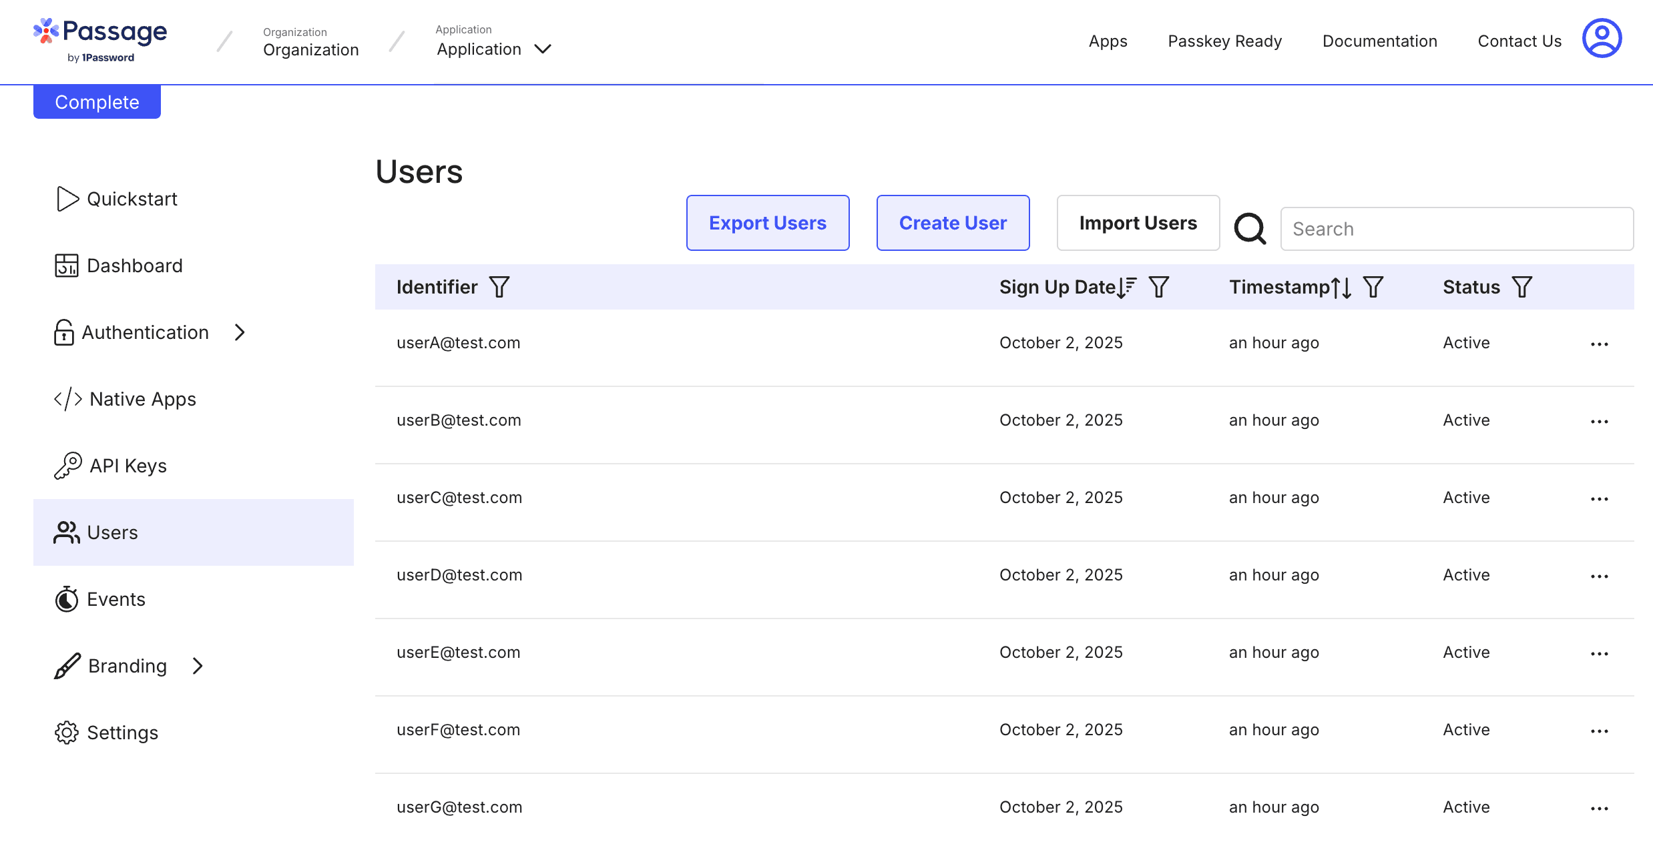1653x842 pixels.
Task: Click the search magnifier icon
Action: (1249, 229)
